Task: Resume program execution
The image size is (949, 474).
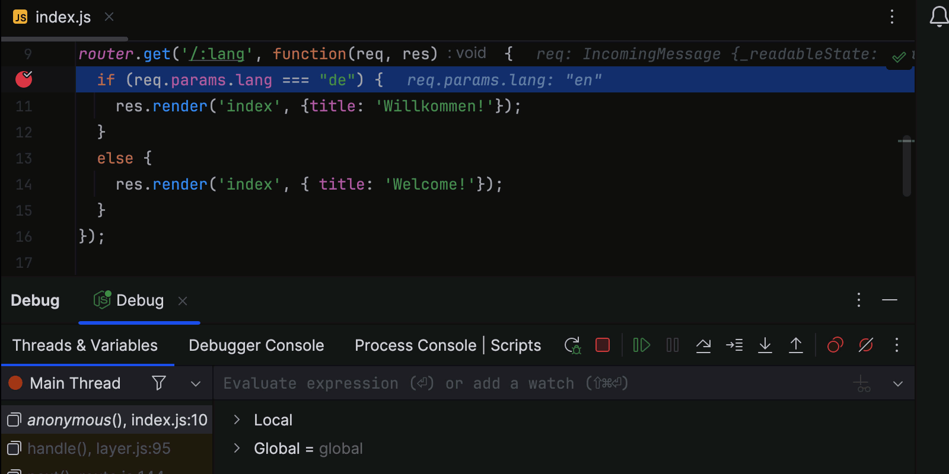Action: click(x=641, y=345)
